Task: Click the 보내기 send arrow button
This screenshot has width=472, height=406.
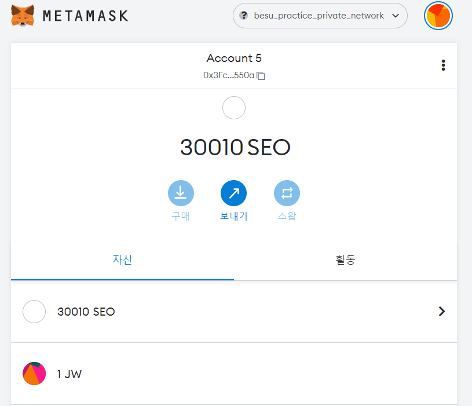Action: coord(233,193)
